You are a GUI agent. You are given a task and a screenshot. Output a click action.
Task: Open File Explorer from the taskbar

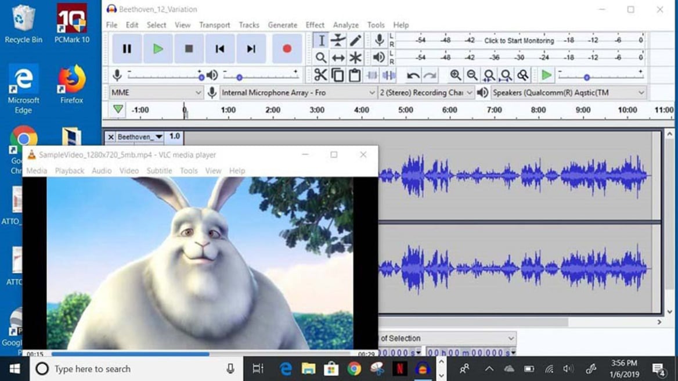tap(308, 369)
